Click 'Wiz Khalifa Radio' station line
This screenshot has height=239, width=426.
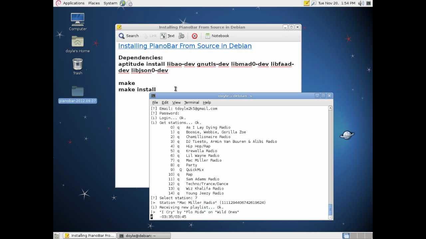point(205,189)
